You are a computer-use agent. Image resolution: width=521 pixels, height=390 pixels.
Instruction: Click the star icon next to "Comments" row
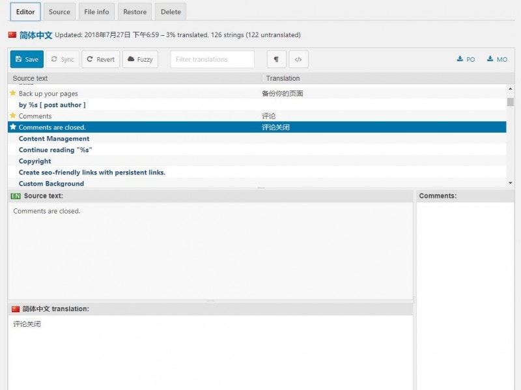[13, 116]
